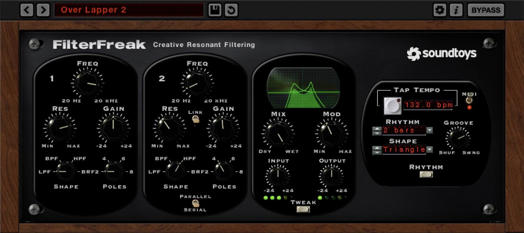Click the Filter 2 Gain knob

[223, 128]
